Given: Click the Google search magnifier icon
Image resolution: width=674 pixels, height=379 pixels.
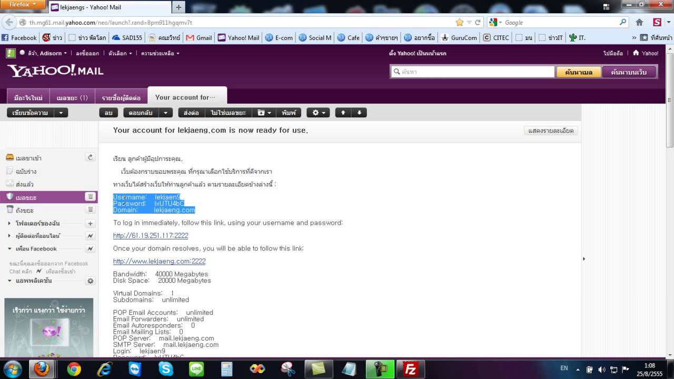Looking at the screenshot, I should click(623, 22).
